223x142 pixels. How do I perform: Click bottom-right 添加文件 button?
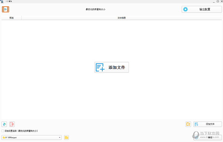pyautogui.click(x=207, y=124)
